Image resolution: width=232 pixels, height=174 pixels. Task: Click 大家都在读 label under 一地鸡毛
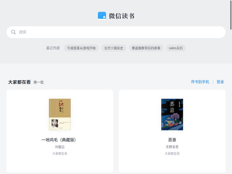(60, 154)
